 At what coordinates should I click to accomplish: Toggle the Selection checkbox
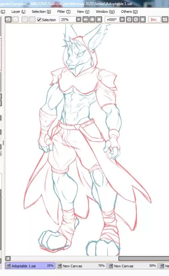pos(39,20)
